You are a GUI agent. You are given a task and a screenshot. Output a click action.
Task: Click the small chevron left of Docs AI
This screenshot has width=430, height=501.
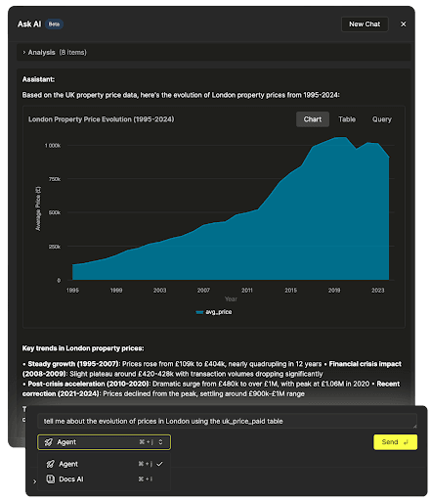(35, 481)
